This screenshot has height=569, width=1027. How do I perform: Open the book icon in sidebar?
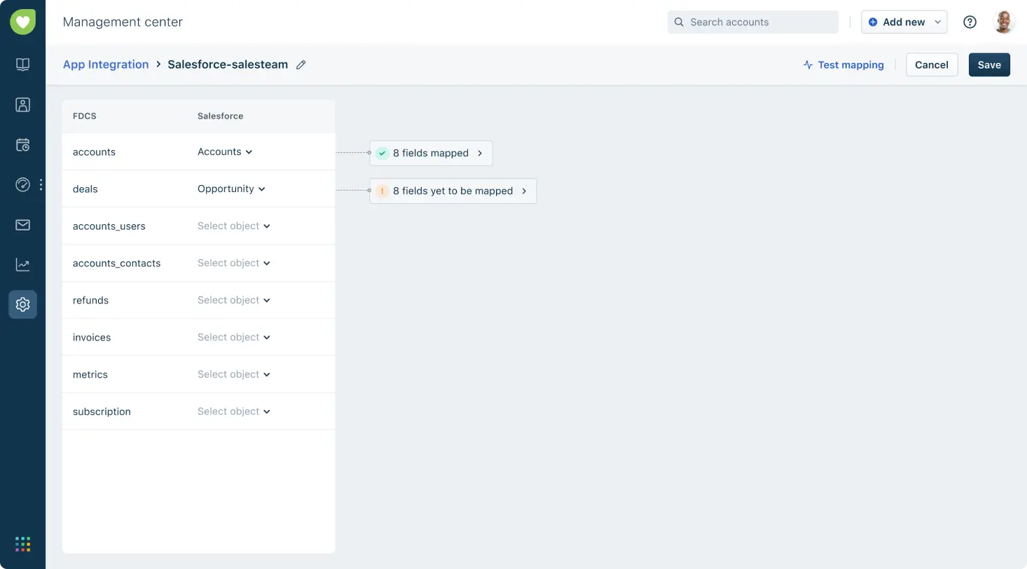[22, 64]
